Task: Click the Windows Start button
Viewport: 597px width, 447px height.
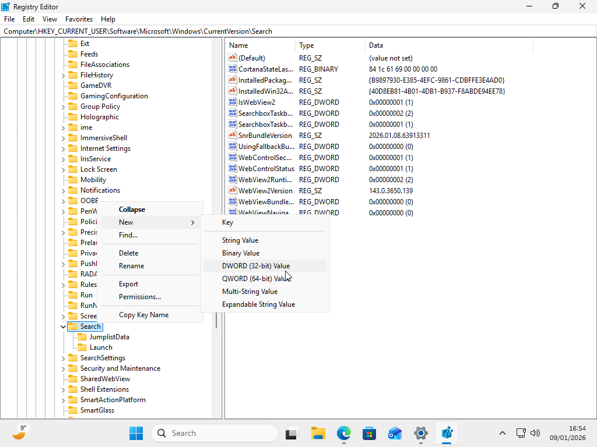Action: point(136,433)
